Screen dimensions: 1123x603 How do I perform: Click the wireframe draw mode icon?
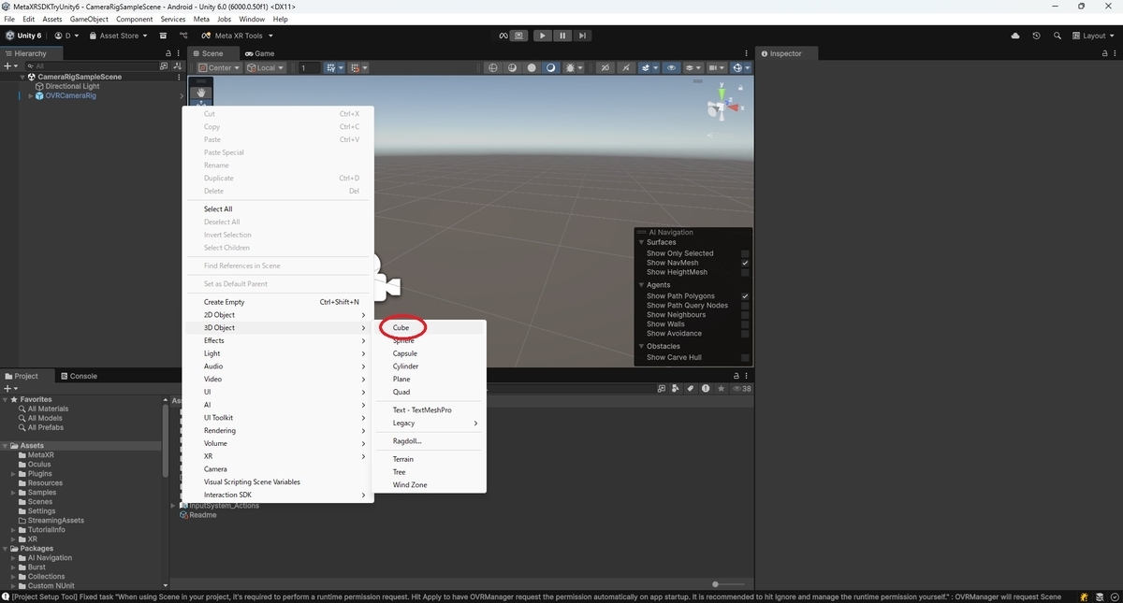(x=494, y=67)
